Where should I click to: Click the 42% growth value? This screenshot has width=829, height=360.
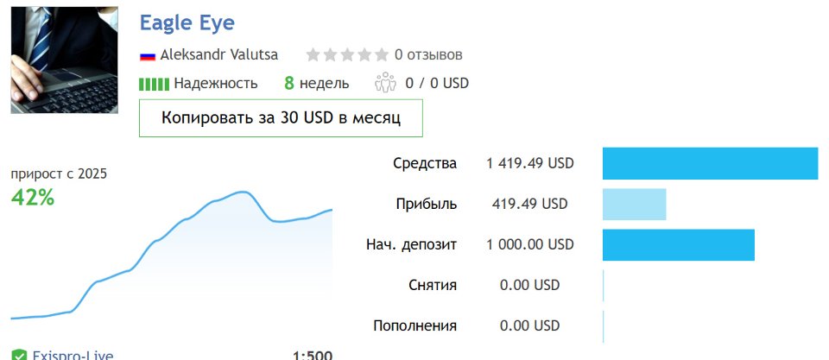pos(33,198)
